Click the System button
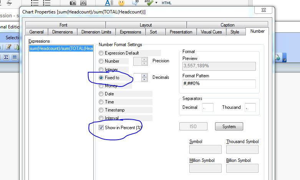The height and width of the screenshot is (180, 300). coord(229,127)
